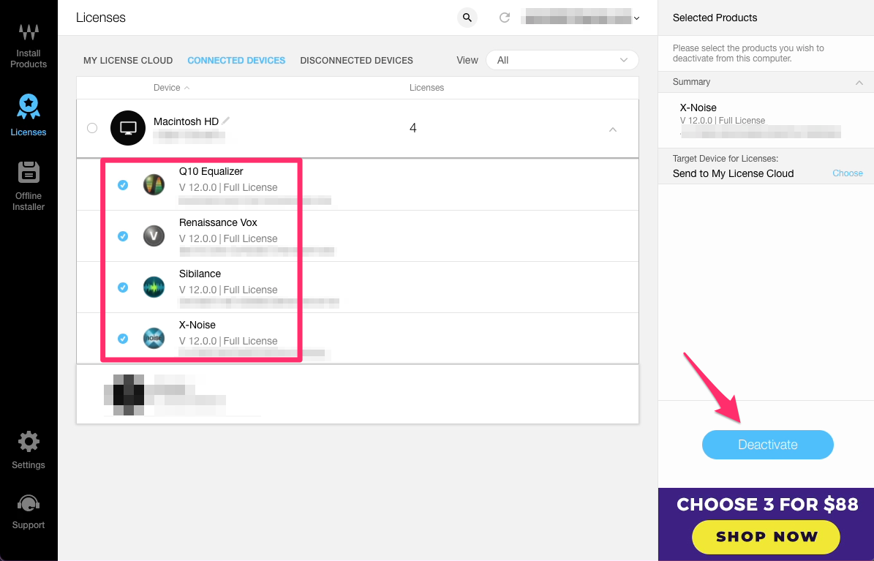Click the Q10 Equalizer plugin icon
Image resolution: width=874 pixels, height=561 pixels.
pyautogui.click(x=154, y=184)
